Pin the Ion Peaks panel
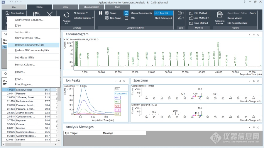The width and height of the screenshot is (264, 148). point(120,81)
